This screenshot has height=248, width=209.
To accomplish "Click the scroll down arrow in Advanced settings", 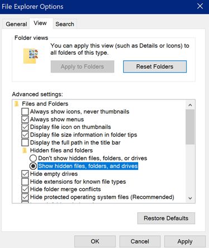I will (190, 198).
